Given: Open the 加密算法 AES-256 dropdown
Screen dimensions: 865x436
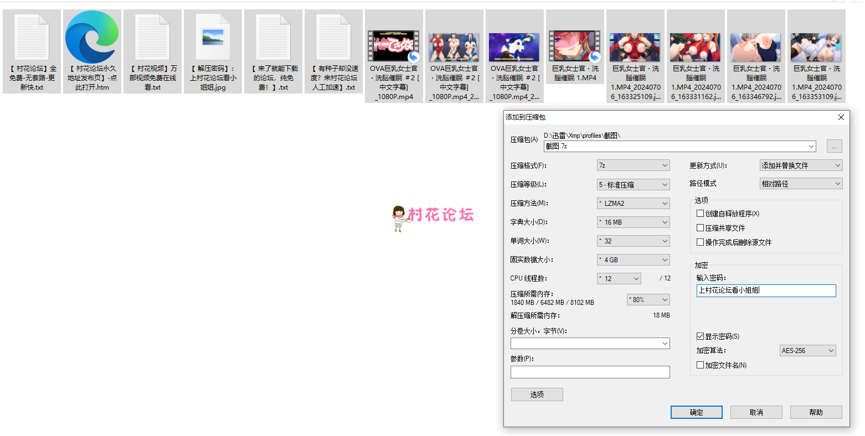Looking at the screenshot, I should coord(808,350).
